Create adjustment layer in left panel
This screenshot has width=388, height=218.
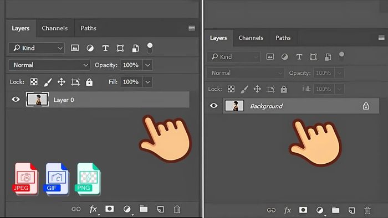pos(127,209)
